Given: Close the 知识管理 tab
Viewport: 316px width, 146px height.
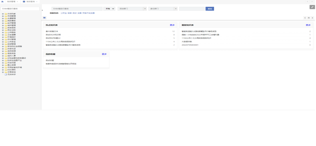Looking at the screenshot, I should click(17, 2).
